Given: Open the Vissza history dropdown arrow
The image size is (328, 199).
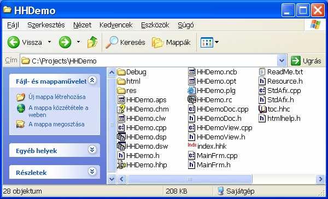Looking at the screenshot, I should pos(49,42).
